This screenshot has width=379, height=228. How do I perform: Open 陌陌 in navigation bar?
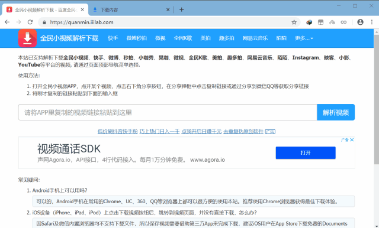tap(281, 38)
